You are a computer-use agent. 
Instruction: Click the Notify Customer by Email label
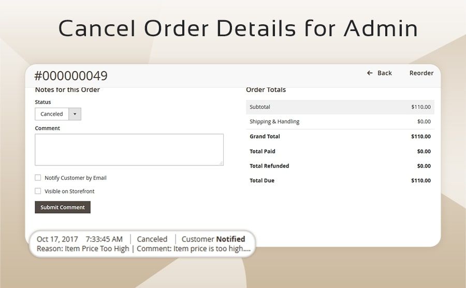pos(76,178)
